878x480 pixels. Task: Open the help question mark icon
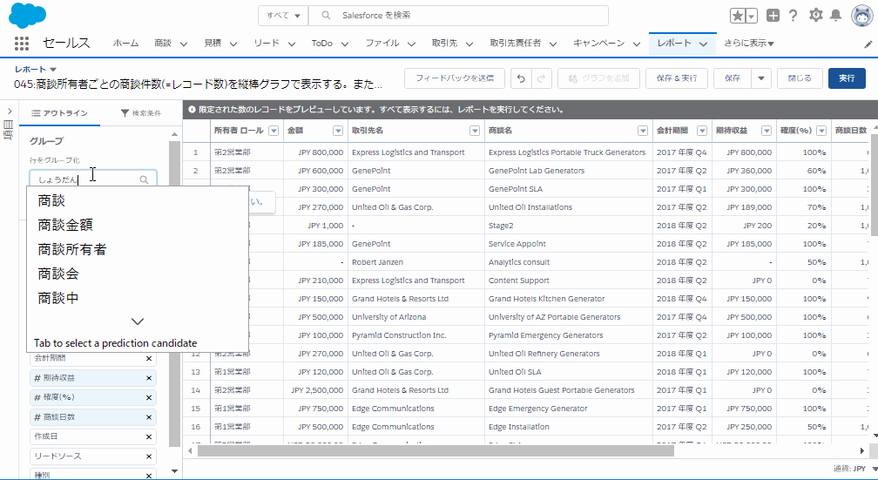pyautogui.click(x=793, y=16)
